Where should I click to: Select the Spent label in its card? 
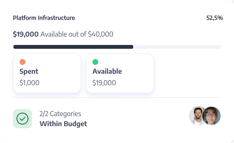(x=29, y=71)
